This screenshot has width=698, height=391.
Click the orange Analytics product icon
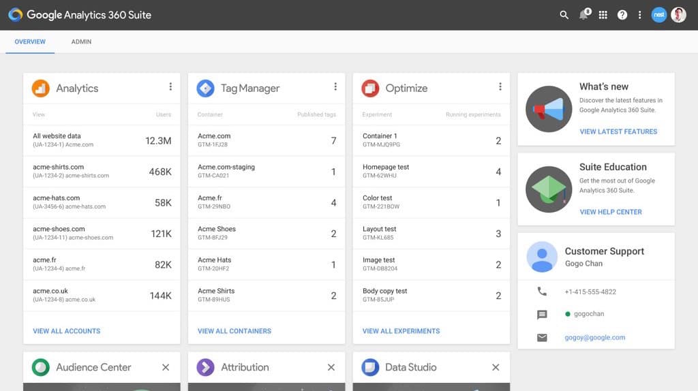40,88
